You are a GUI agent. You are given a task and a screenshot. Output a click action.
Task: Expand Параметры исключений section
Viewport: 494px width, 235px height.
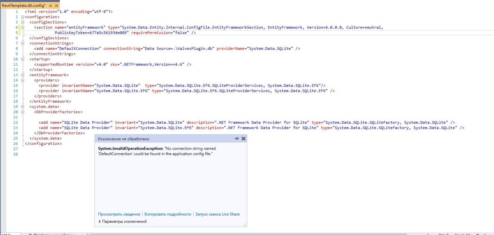[x=123, y=221]
